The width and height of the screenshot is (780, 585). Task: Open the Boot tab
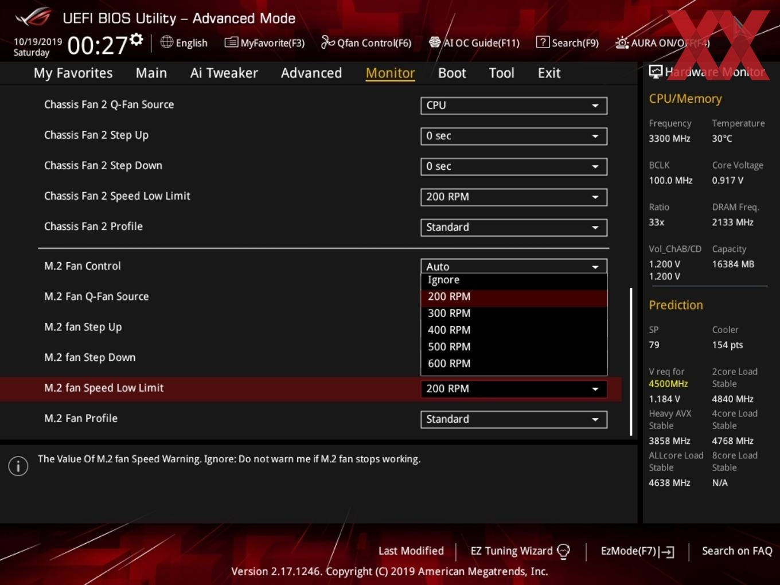tap(452, 73)
